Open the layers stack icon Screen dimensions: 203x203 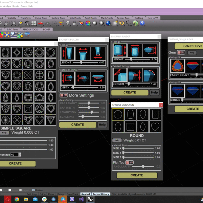(81, 23)
